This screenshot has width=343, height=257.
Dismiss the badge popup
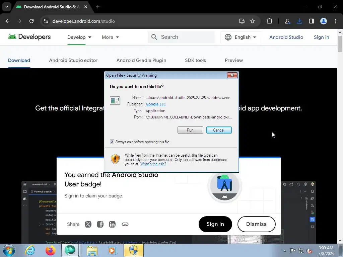tap(256, 224)
